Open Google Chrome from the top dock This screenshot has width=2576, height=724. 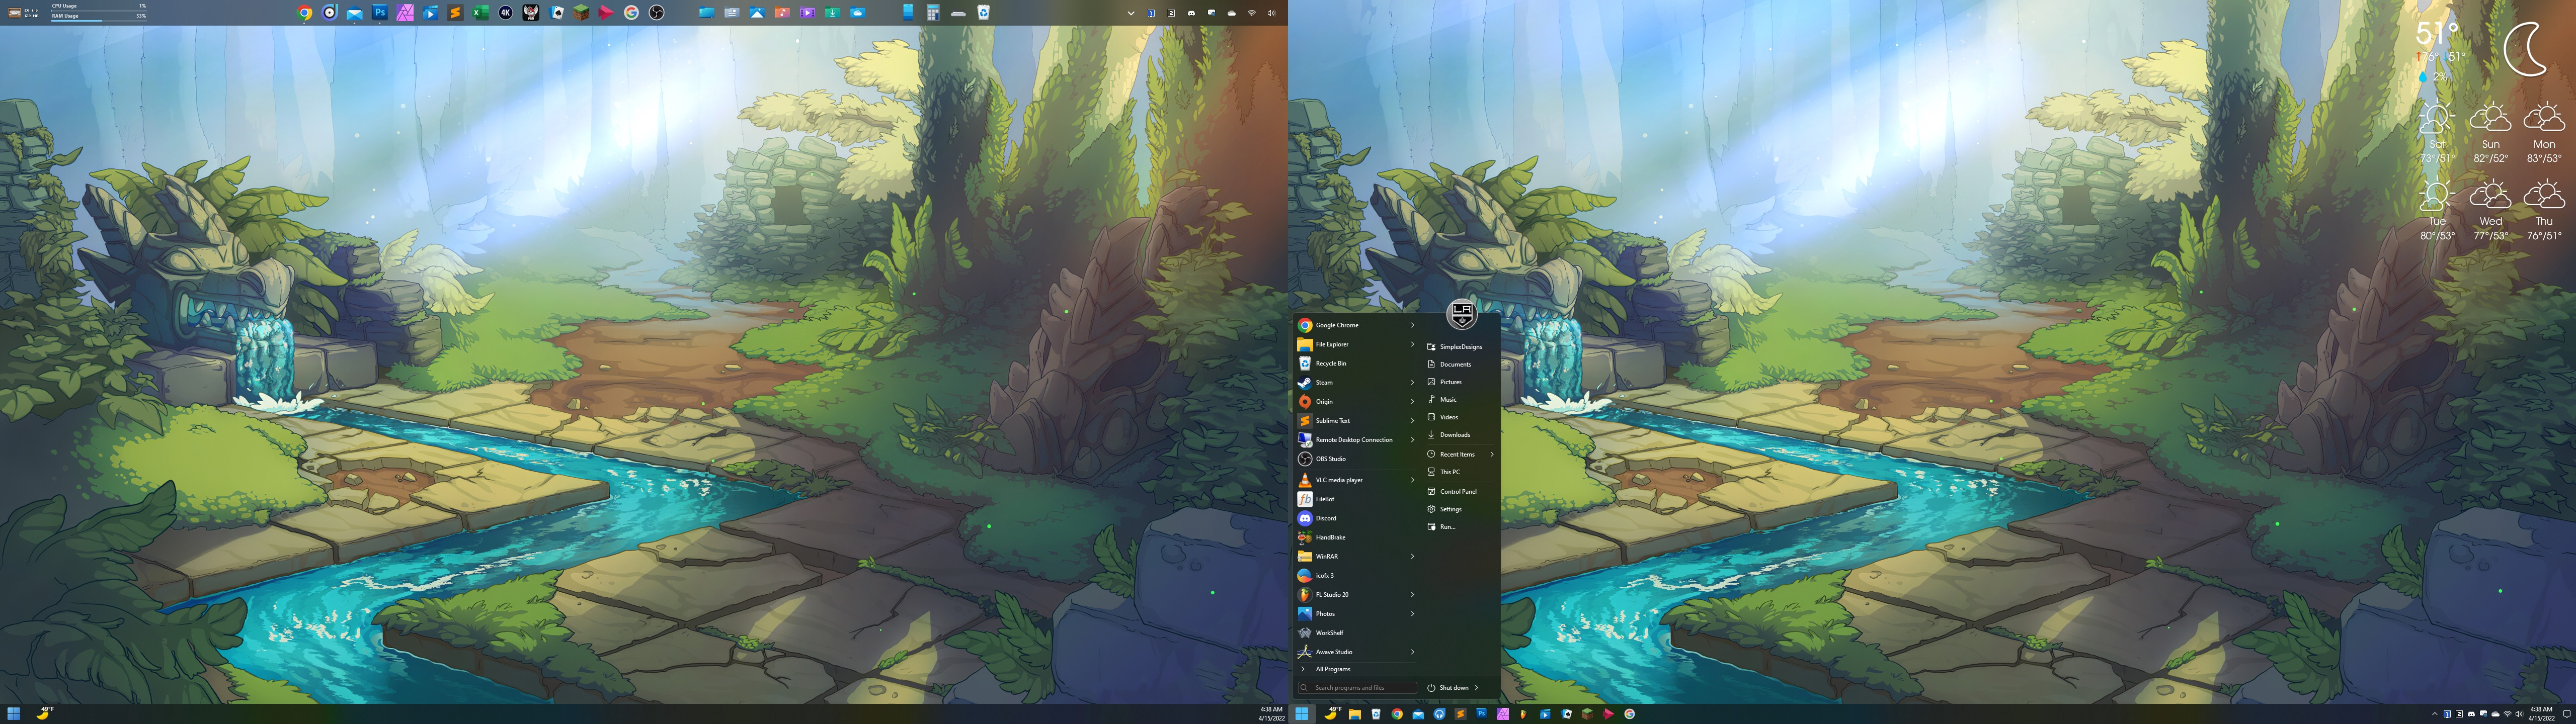click(305, 13)
